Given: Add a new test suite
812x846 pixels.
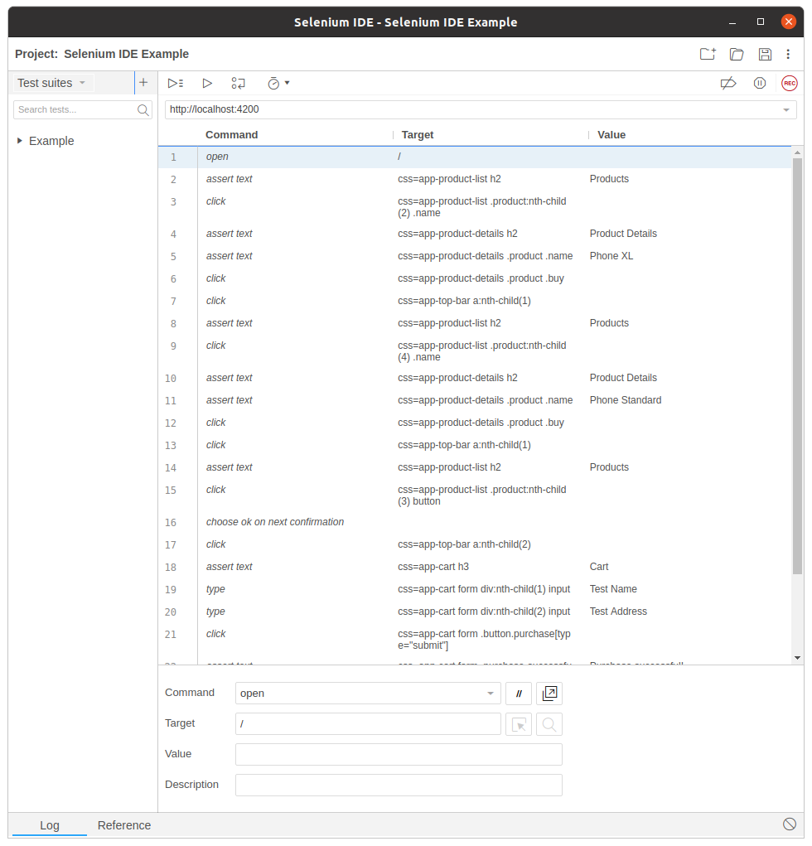Looking at the screenshot, I should [x=143, y=83].
